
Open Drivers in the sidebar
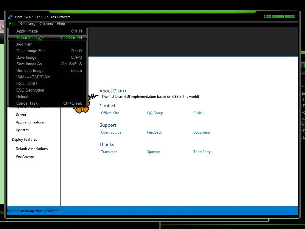pyautogui.click(x=21, y=114)
